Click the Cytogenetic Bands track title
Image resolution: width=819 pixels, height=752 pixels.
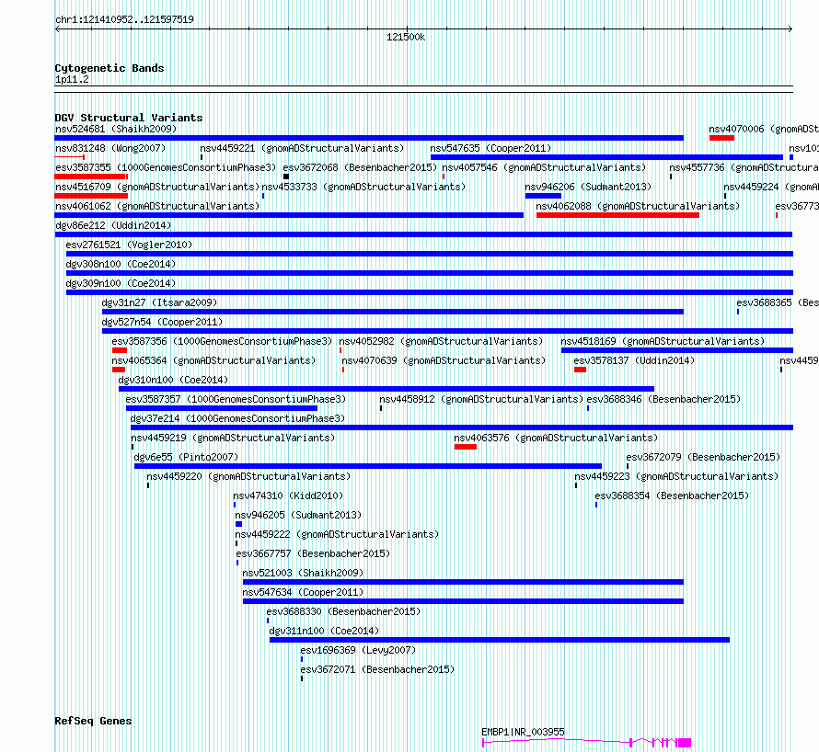tap(110, 68)
